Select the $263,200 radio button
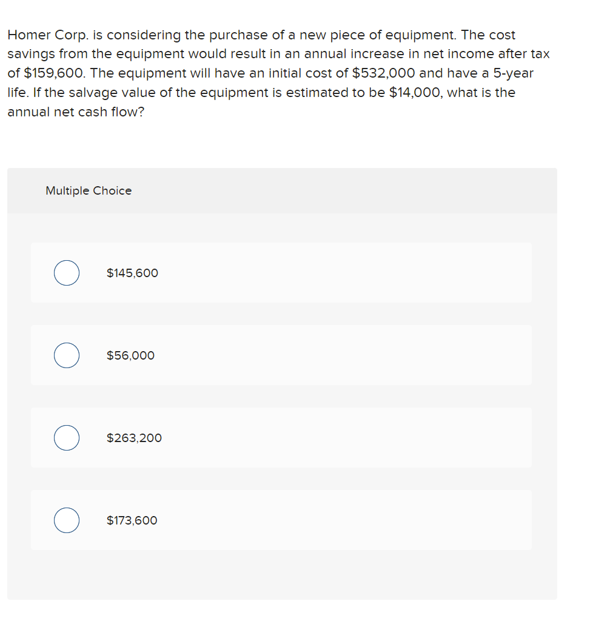Viewport: 593px width, 624px height. click(x=66, y=438)
